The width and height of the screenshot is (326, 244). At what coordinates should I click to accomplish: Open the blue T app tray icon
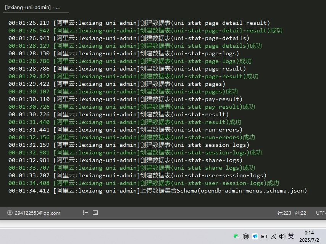click(x=255, y=236)
